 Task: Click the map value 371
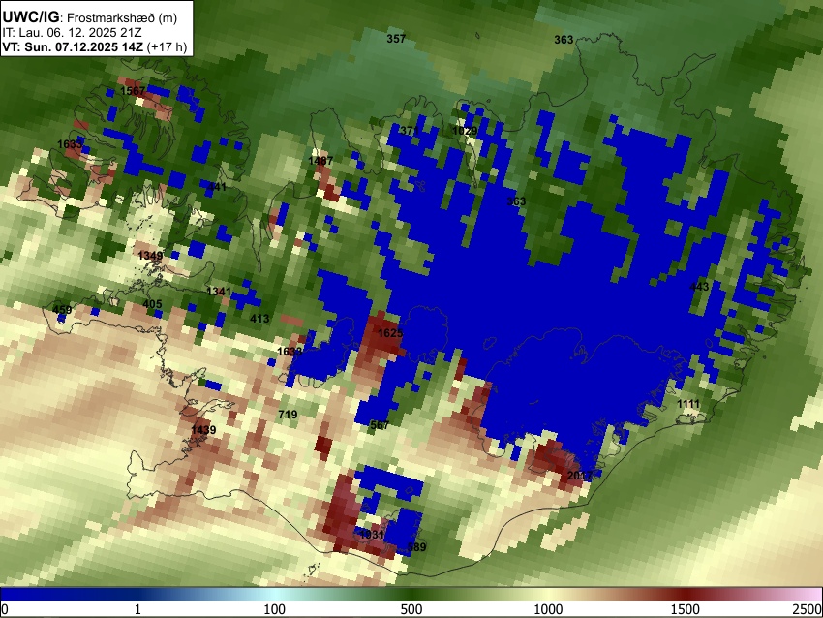[410, 131]
